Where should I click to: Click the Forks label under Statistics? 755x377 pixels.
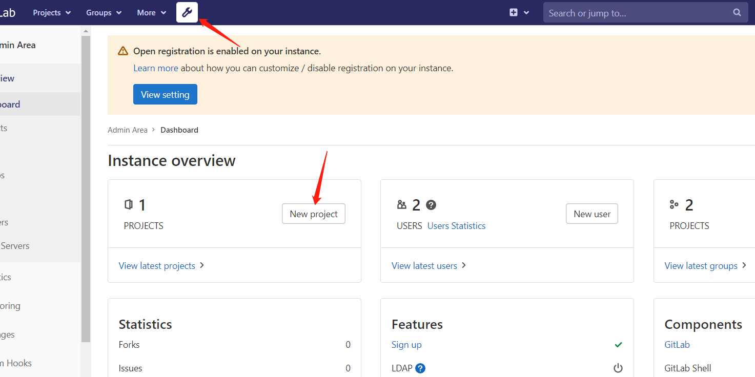click(x=129, y=345)
